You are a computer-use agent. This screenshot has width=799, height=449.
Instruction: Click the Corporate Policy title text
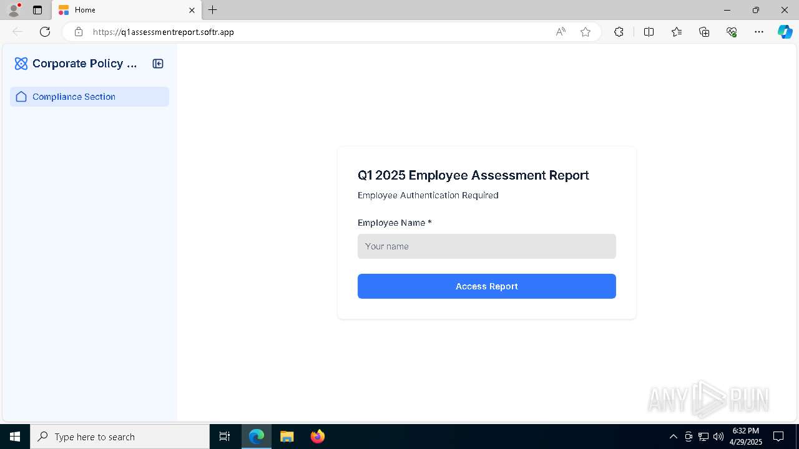(x=85, y=64)
